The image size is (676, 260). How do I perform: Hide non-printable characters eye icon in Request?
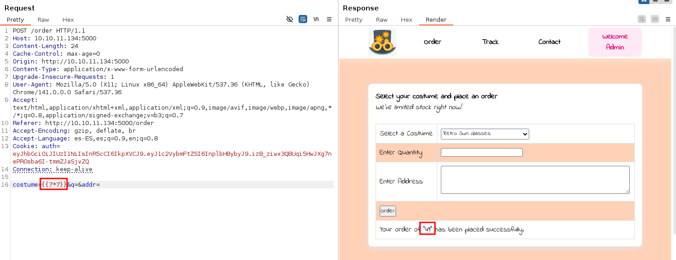click(290, 19)
